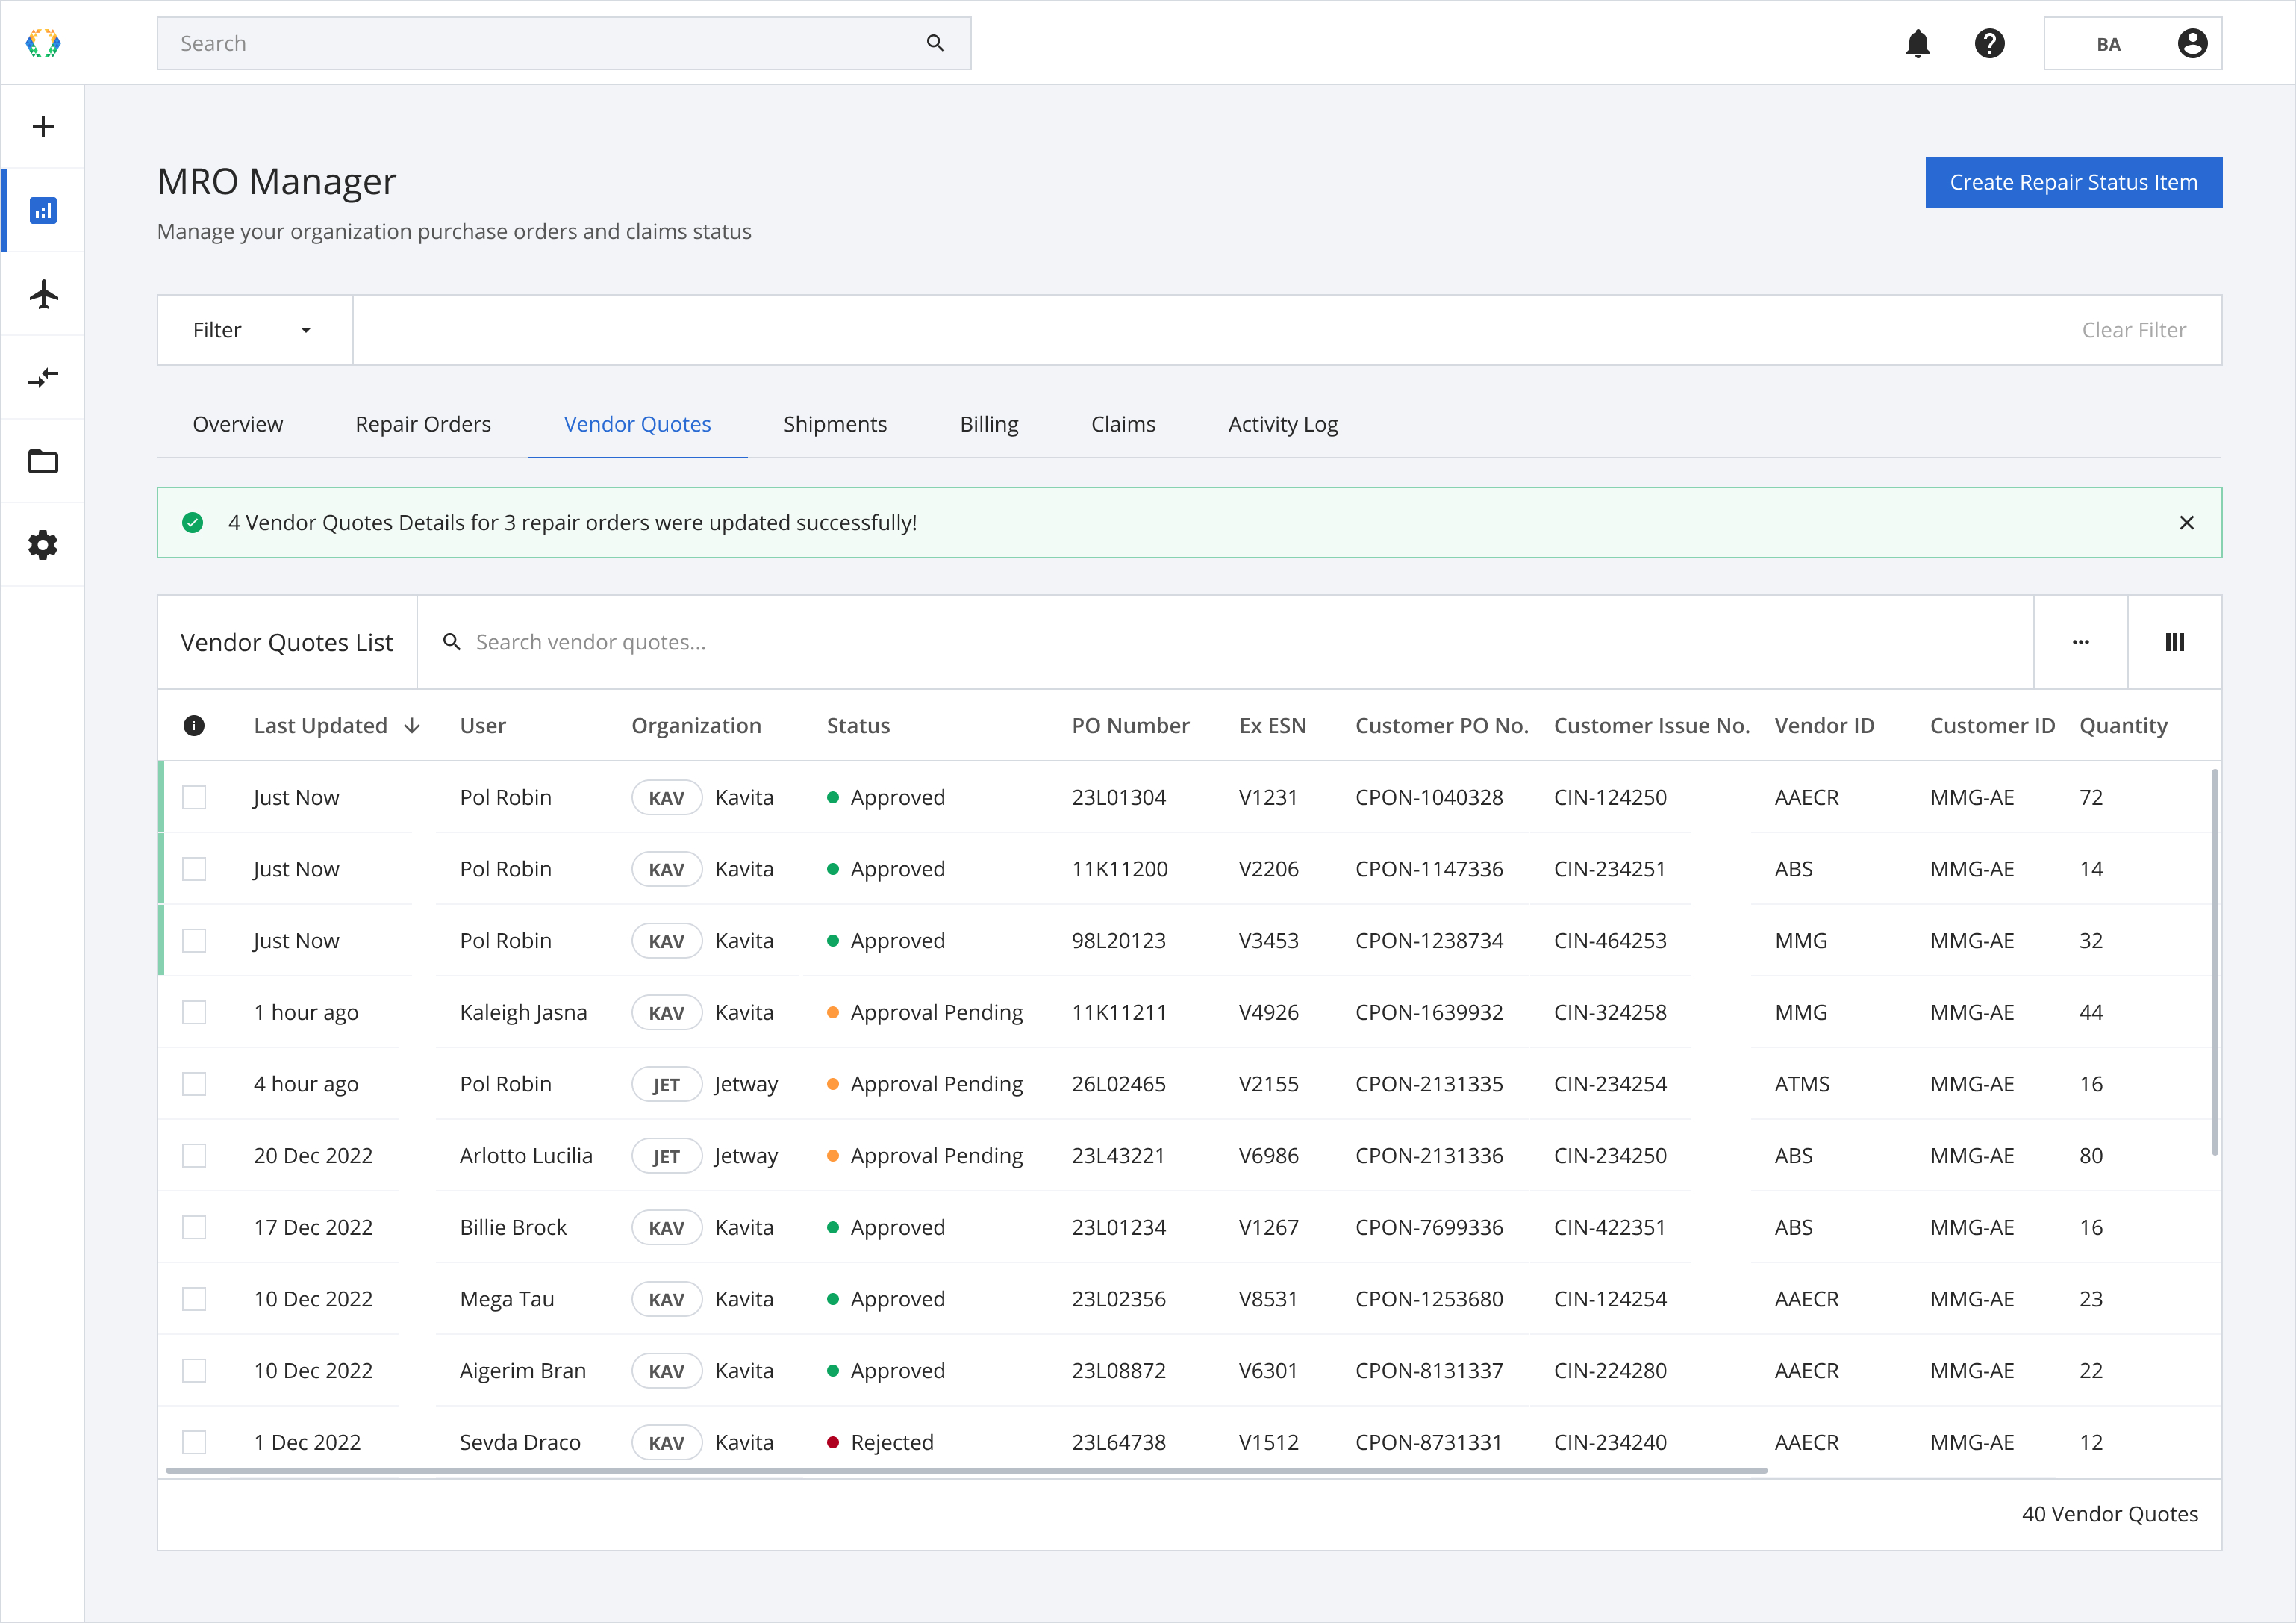
Task: Click the green checkmark success icon
Action: [x=193, y=522]
